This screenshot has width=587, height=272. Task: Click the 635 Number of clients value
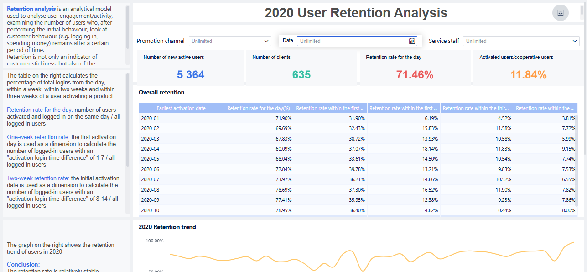click(x=301, y=75)
